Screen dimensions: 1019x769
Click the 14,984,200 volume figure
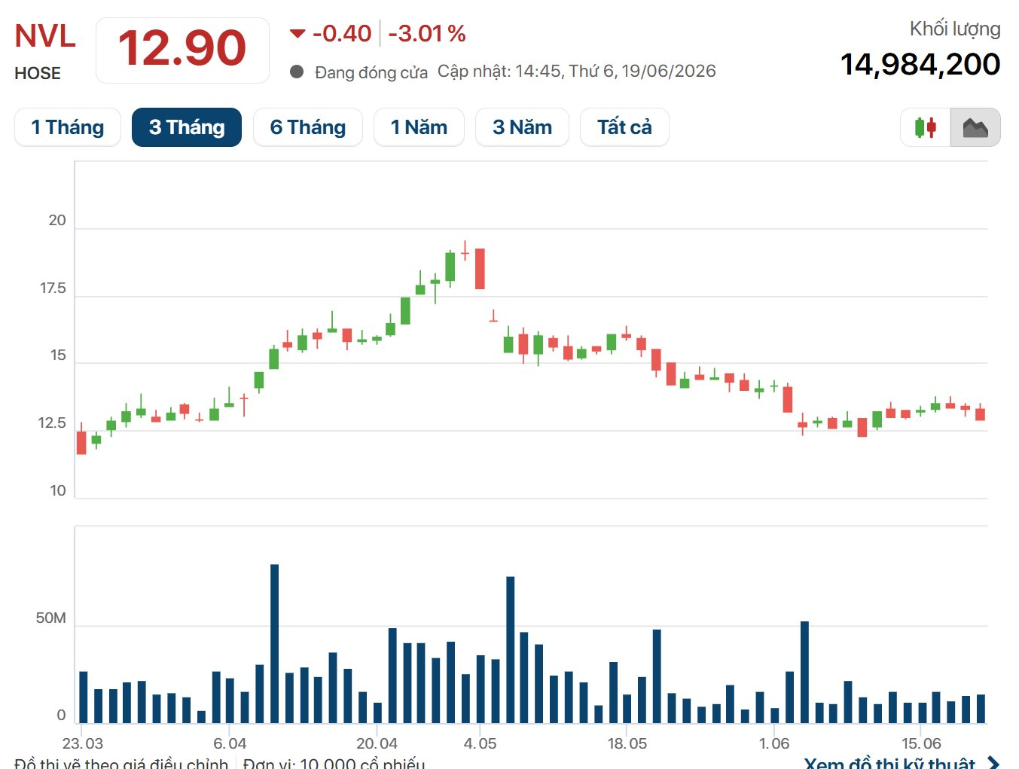click(920, 65)
